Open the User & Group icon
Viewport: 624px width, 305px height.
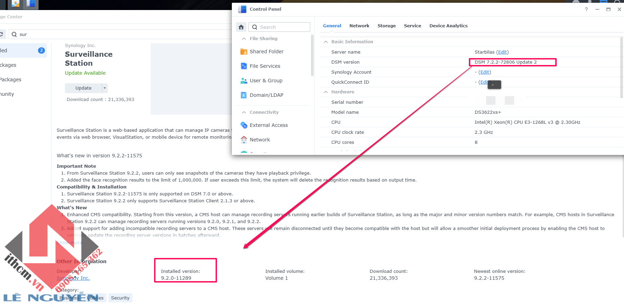pyautogui.click(x=244, y=81)
